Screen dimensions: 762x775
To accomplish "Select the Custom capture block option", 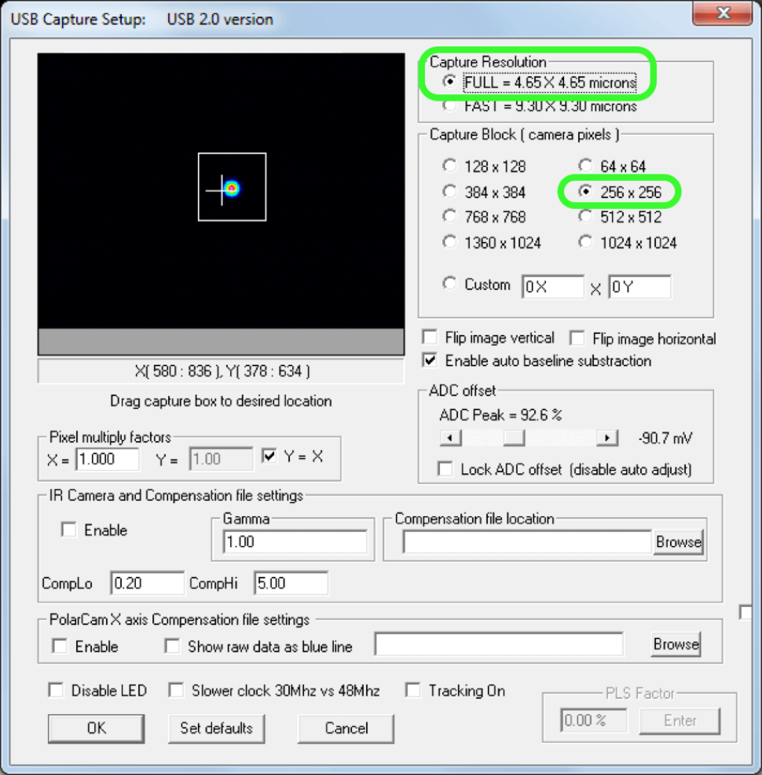I will click(x=450, y=285).
